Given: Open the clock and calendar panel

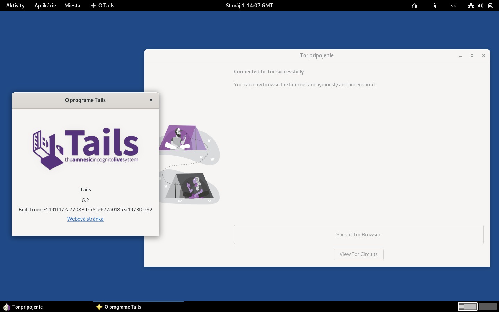Looking at the screenshot, I should tap(249, 6).
